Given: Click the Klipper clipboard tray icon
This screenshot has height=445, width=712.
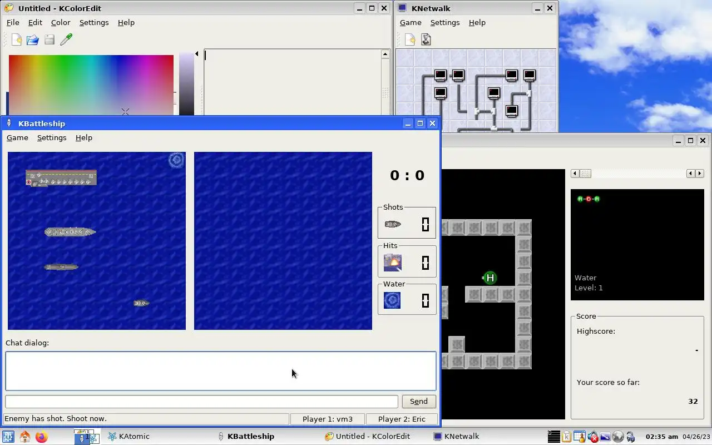Looking at the screenshot, I should 566,437.
